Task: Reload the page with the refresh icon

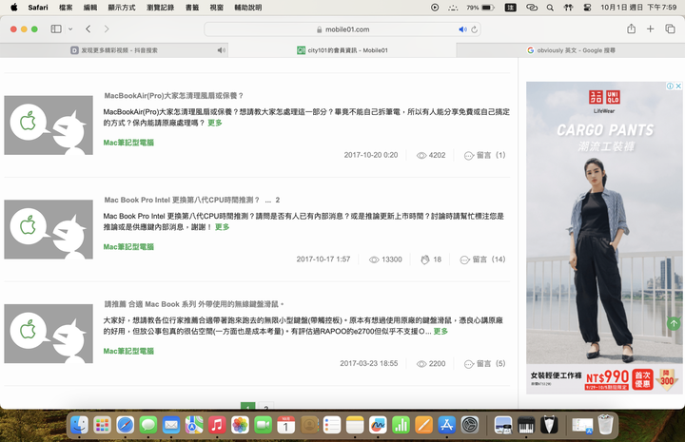Action: (475, 29)
